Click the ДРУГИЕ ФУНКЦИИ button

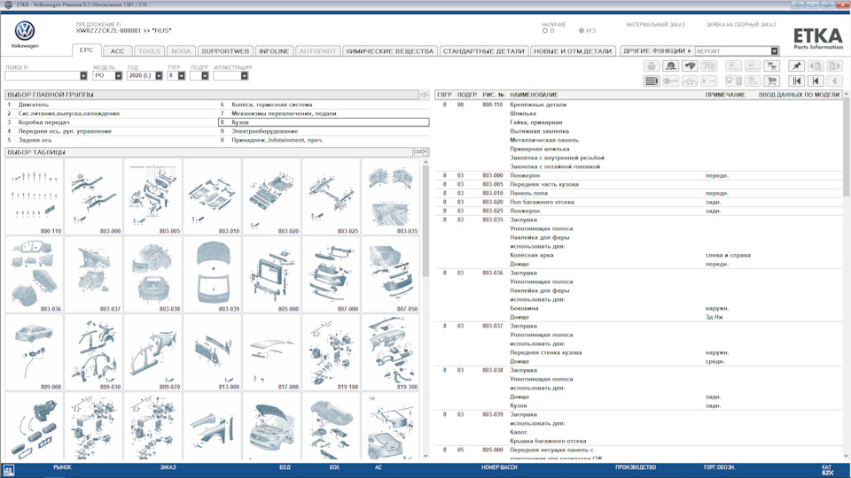[656, 51]
